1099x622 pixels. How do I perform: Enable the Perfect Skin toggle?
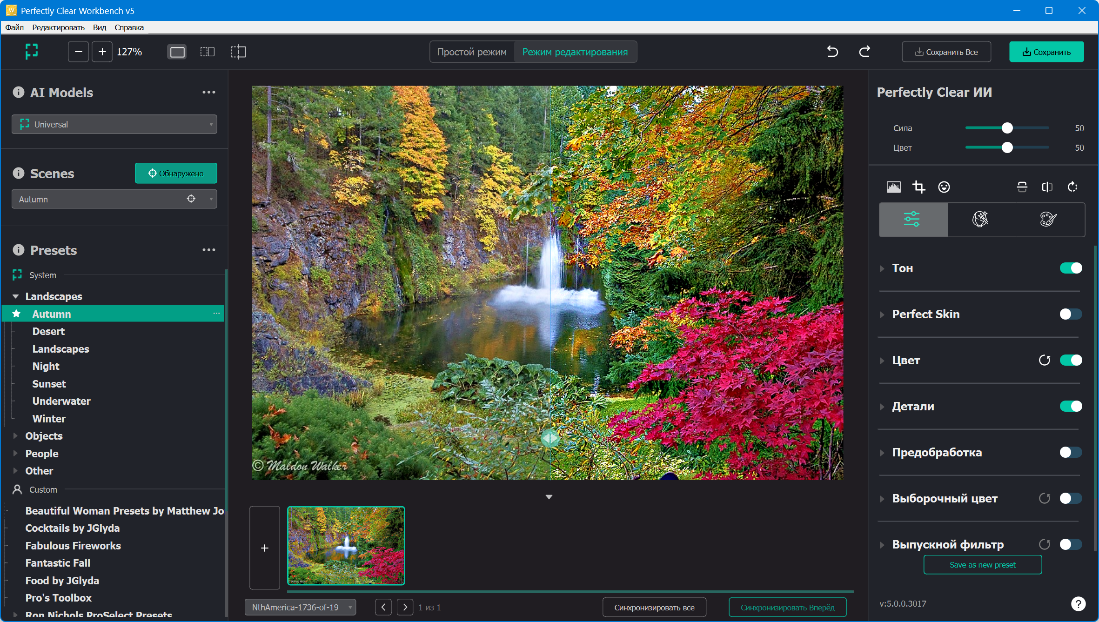[1070, 314]
